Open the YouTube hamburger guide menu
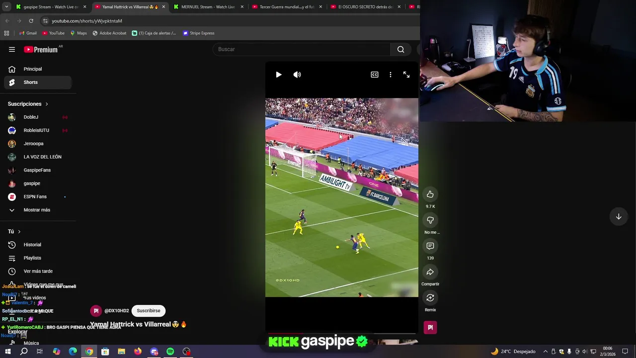The height and width of the screenshot is (358, 636). (12, 49)
